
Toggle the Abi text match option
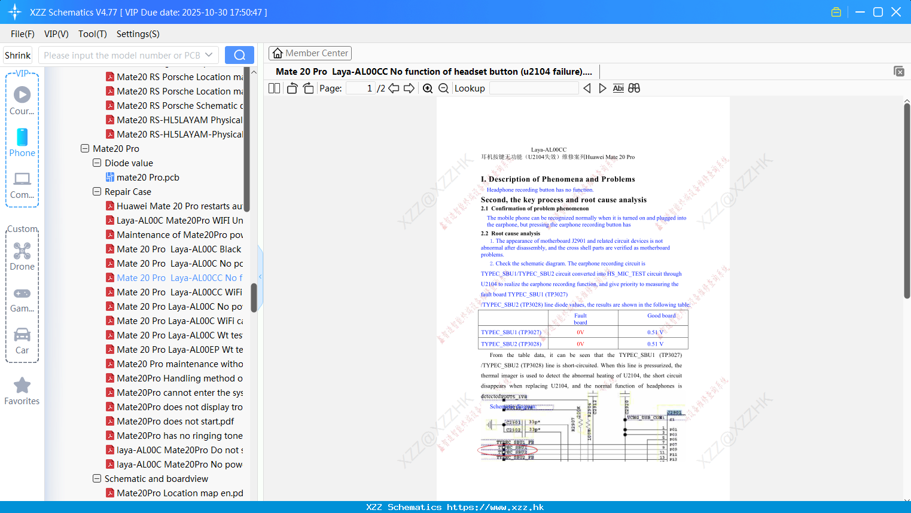(618, 88)
